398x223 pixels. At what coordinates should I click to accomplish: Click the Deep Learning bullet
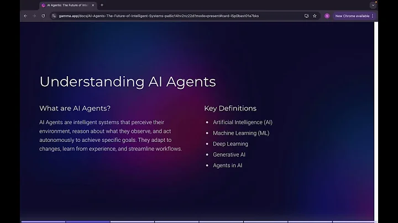pos(230,144)
